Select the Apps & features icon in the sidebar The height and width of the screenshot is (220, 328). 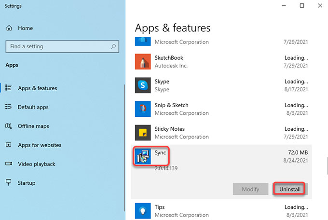point(9,88)
